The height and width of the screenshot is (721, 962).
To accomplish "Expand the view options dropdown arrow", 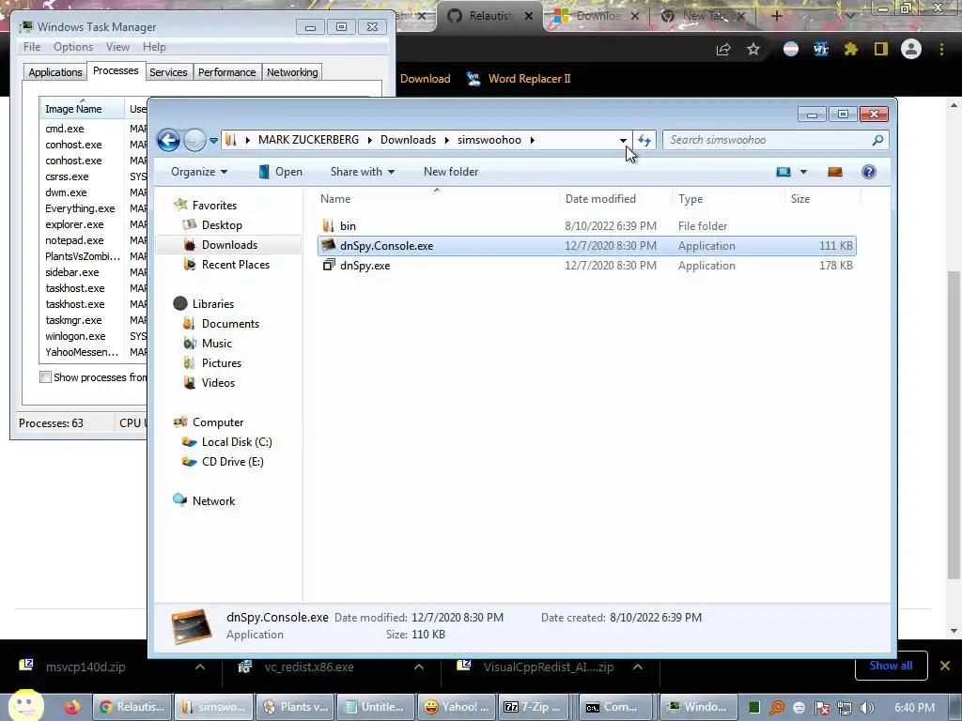I will coord(803,172).
